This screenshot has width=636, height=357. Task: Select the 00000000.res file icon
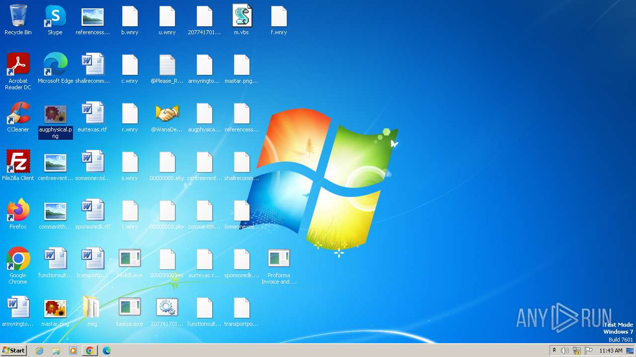coord(167,263)
